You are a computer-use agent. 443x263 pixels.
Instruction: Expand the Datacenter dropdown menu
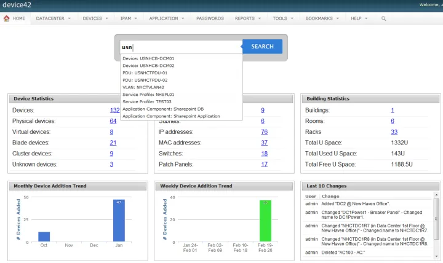click(x=53, y=18)
